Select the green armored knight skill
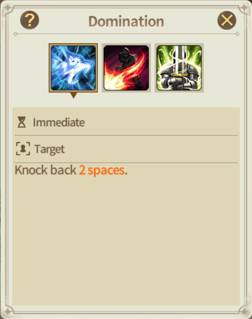This screenshot has width=252, height=319. tap(179, 68)
